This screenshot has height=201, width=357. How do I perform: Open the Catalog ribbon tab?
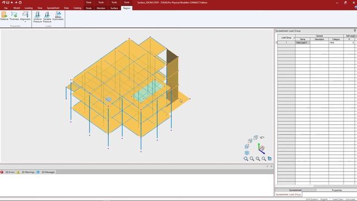pyautogui.click(x=77, y=8)
